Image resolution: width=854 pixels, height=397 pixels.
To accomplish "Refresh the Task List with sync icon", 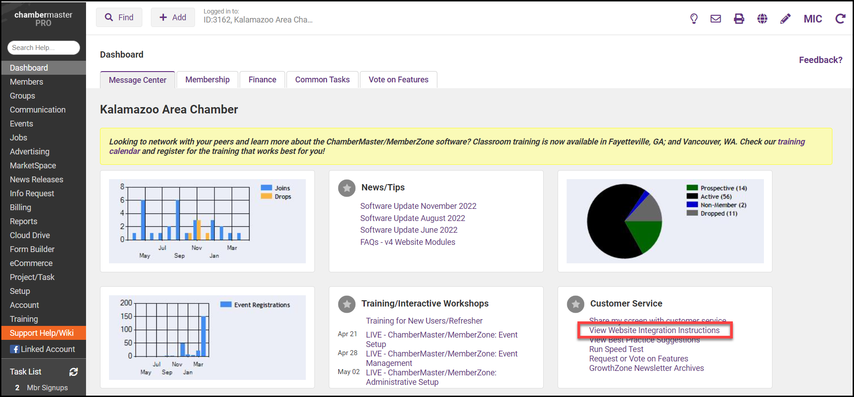I will [x=73, y=372].
